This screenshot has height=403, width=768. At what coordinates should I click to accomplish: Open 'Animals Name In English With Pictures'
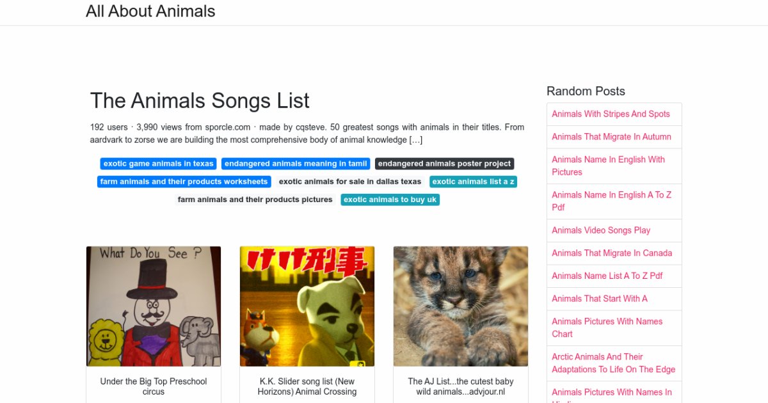pyautogui.click(x=608, y=166)
